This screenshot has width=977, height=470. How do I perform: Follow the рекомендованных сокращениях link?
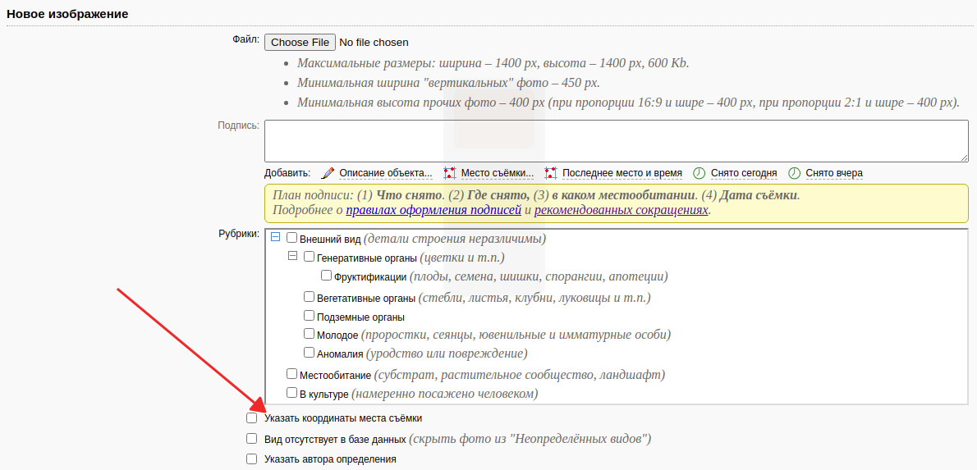(621, 210)
